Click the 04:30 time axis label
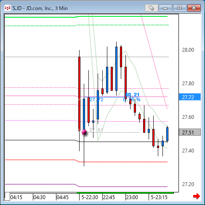 coord(40,197)
